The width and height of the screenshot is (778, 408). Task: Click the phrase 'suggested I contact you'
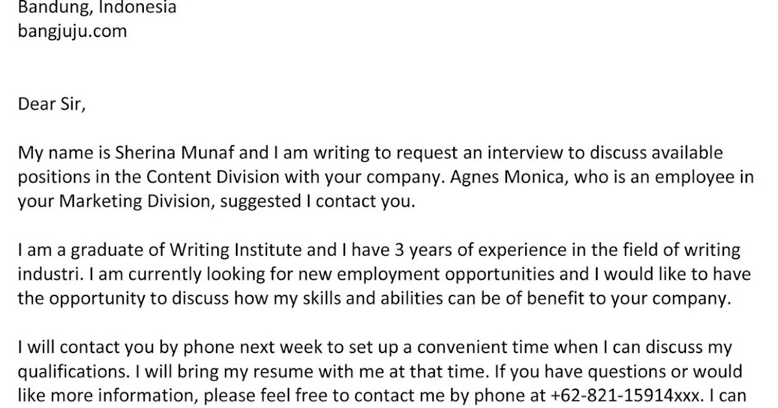click(316, 201)
